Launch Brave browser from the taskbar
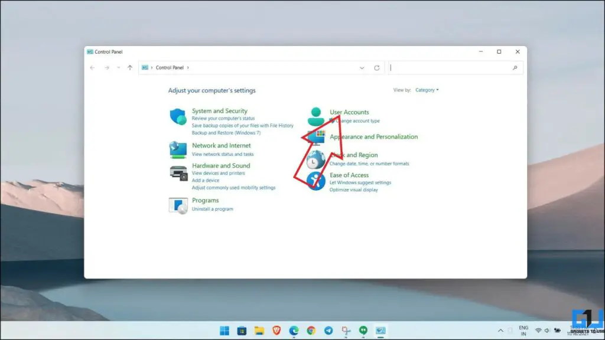605x340 pixels. click(x=276, y=331)
